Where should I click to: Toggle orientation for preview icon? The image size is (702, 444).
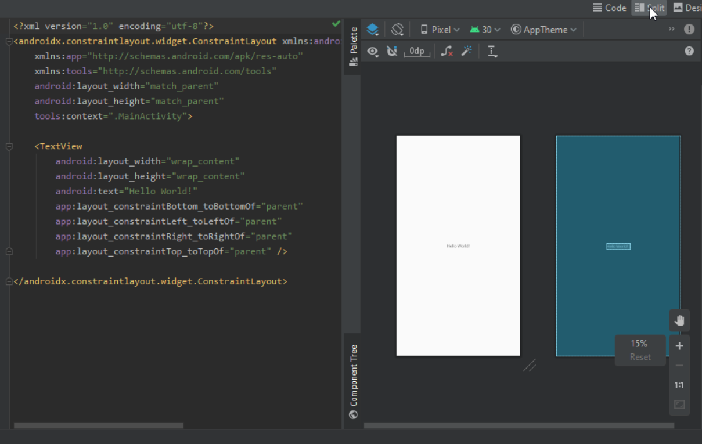pyautogui.click(x=397, y=30)
